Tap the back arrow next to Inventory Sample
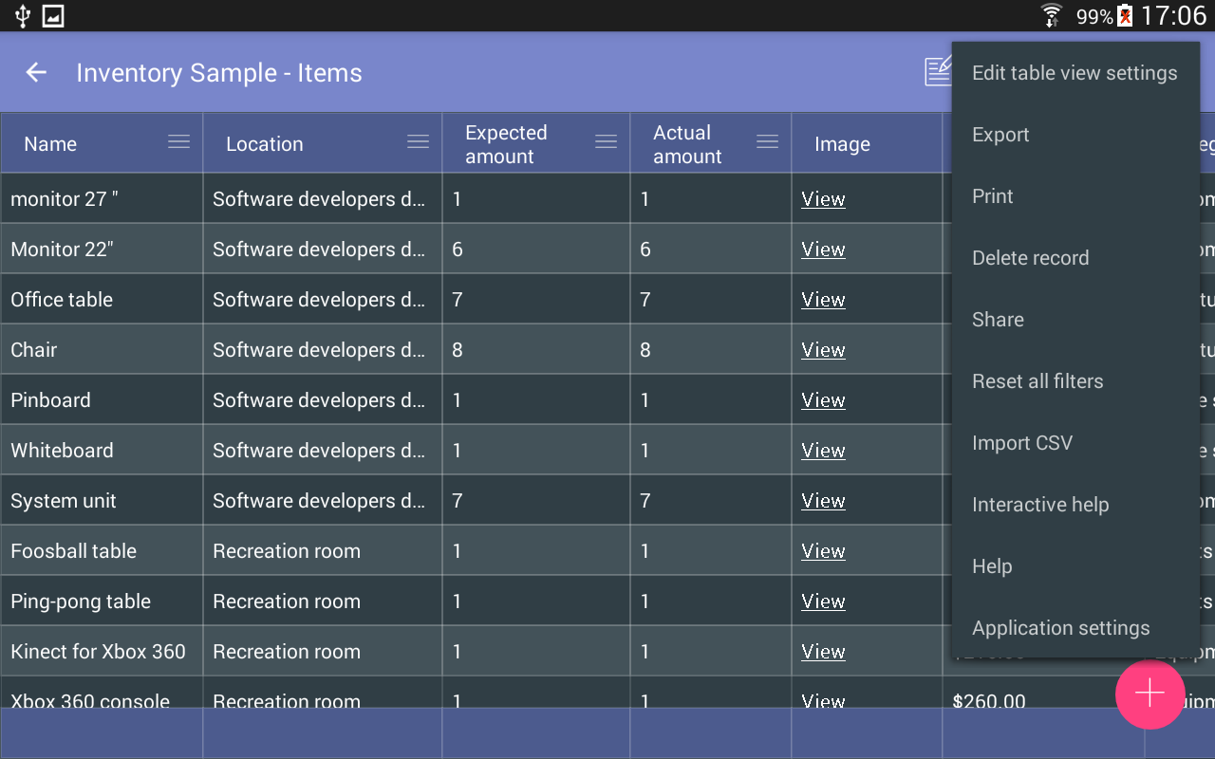The height and width of the screenshot is (759, 1215). tap(36, 73)
